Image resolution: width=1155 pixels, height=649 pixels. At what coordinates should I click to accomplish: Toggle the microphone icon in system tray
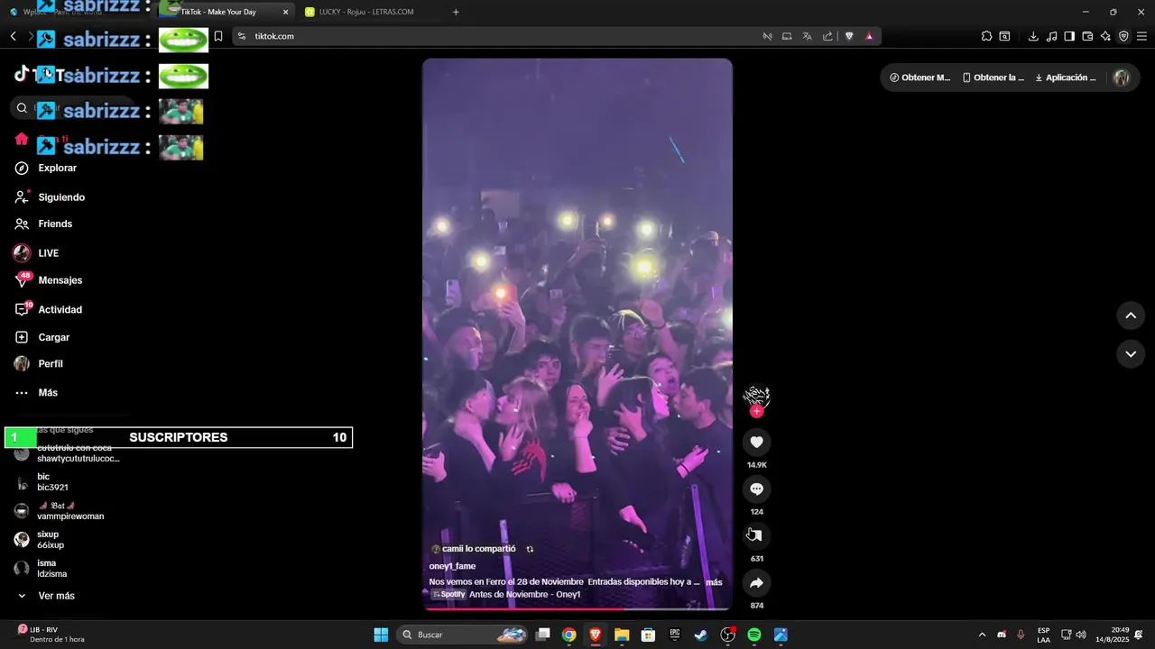point(1021,635)
